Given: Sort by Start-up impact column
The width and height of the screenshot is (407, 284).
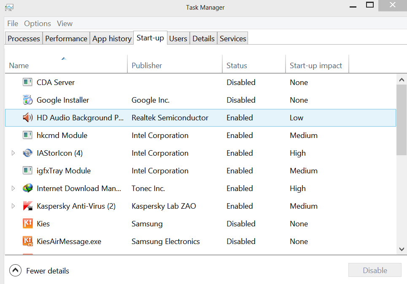Looking at the screenshot, I should (x=316, y=66).
